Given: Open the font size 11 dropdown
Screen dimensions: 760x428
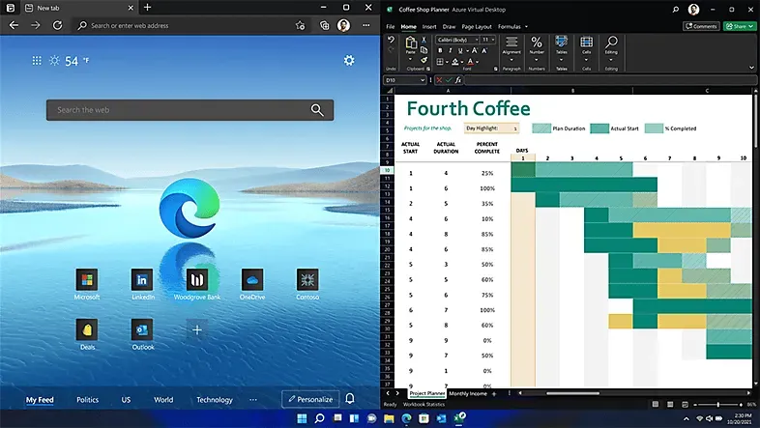Looking at the screenshot, I should pyautogui.click(x=493, y=40).
